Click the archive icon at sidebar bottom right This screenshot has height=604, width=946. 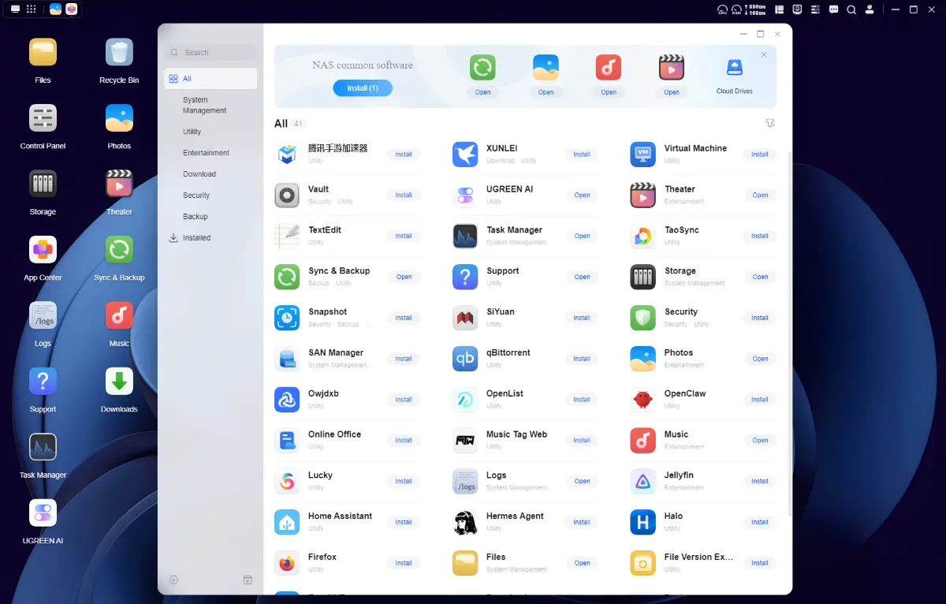(248, 580)
